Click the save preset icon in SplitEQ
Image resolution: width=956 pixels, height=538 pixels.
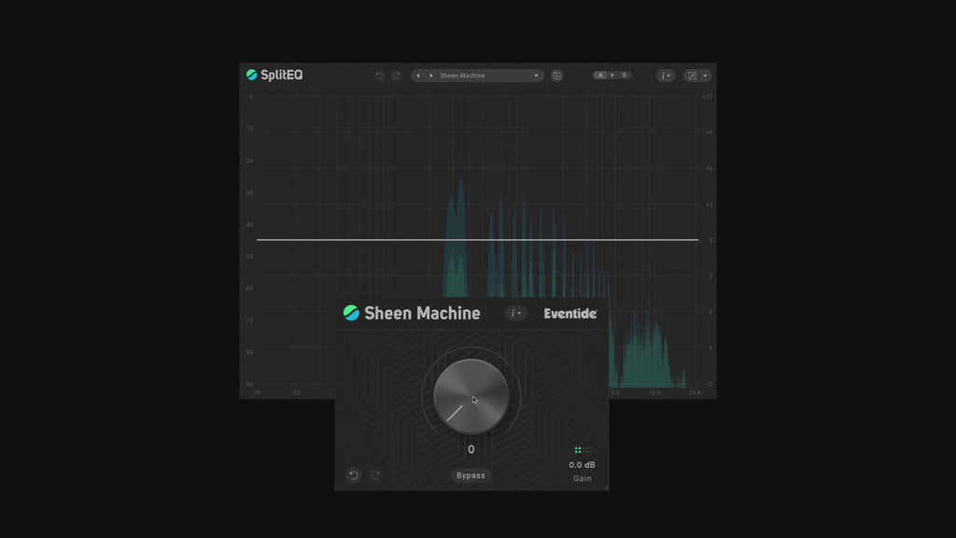[556, 76]
